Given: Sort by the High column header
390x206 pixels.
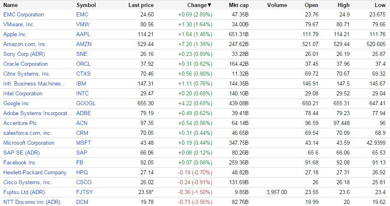Looking at the screenshot, I should pyautogui.click(x=343, y=5).
